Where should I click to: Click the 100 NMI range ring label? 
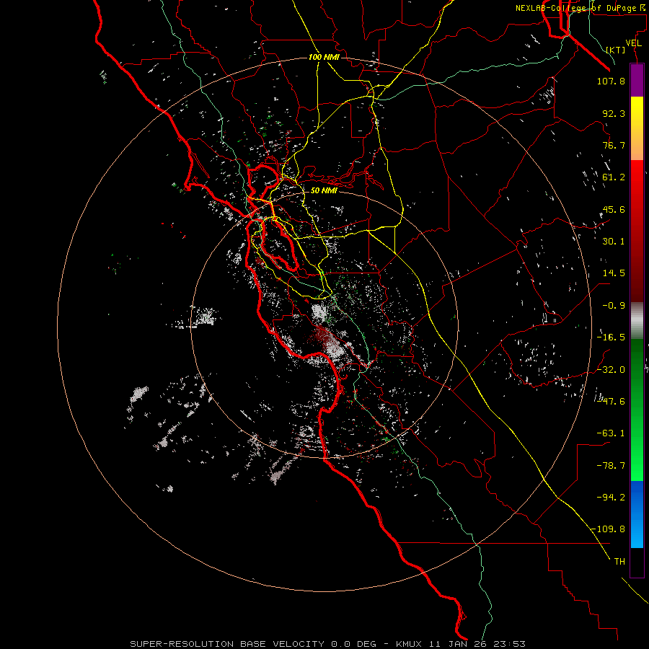[x=324, y=57]
